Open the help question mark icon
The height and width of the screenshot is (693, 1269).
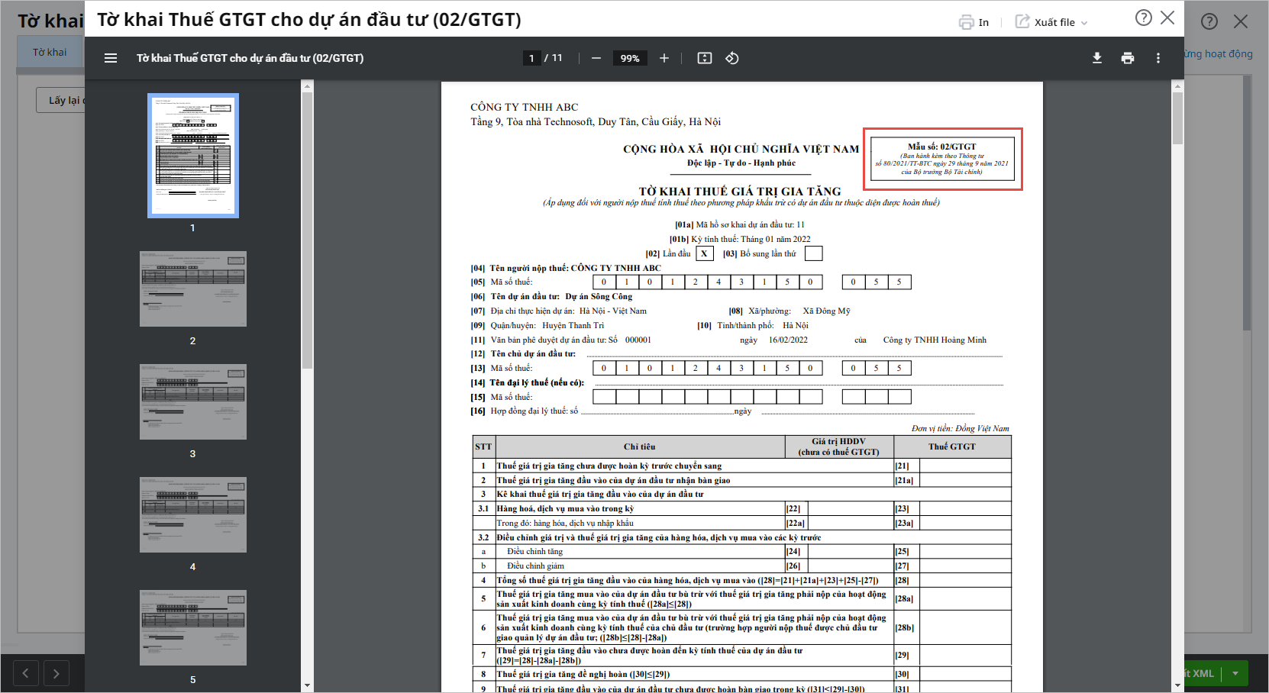coord(1143,18)
